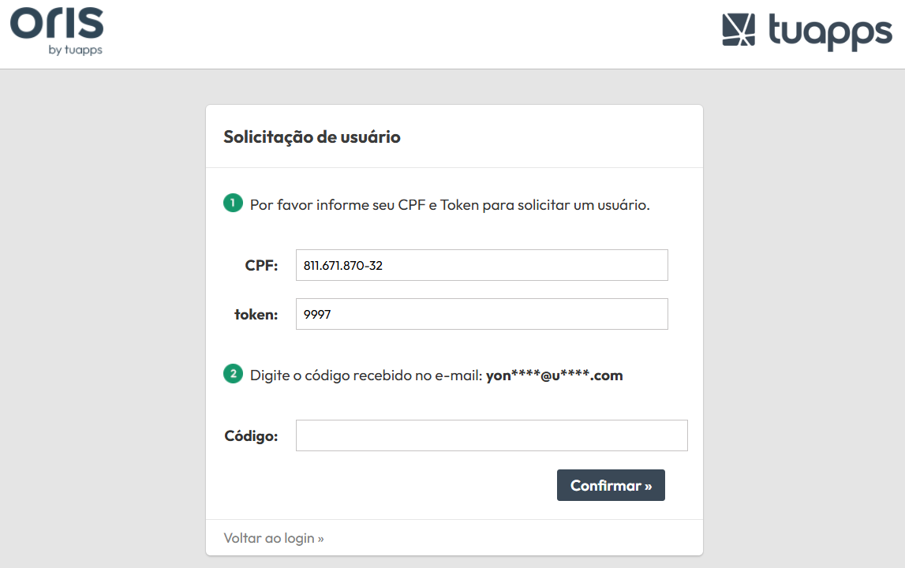Viewport: 905px width, 568px height.
Task: Click the CPF and Token instruction text
Action: pyautogui.click(x=450, y=205)
